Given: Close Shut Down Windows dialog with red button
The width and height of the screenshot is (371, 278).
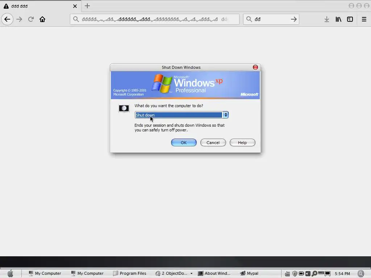Looking at the screenshot, I should [255, 67].
